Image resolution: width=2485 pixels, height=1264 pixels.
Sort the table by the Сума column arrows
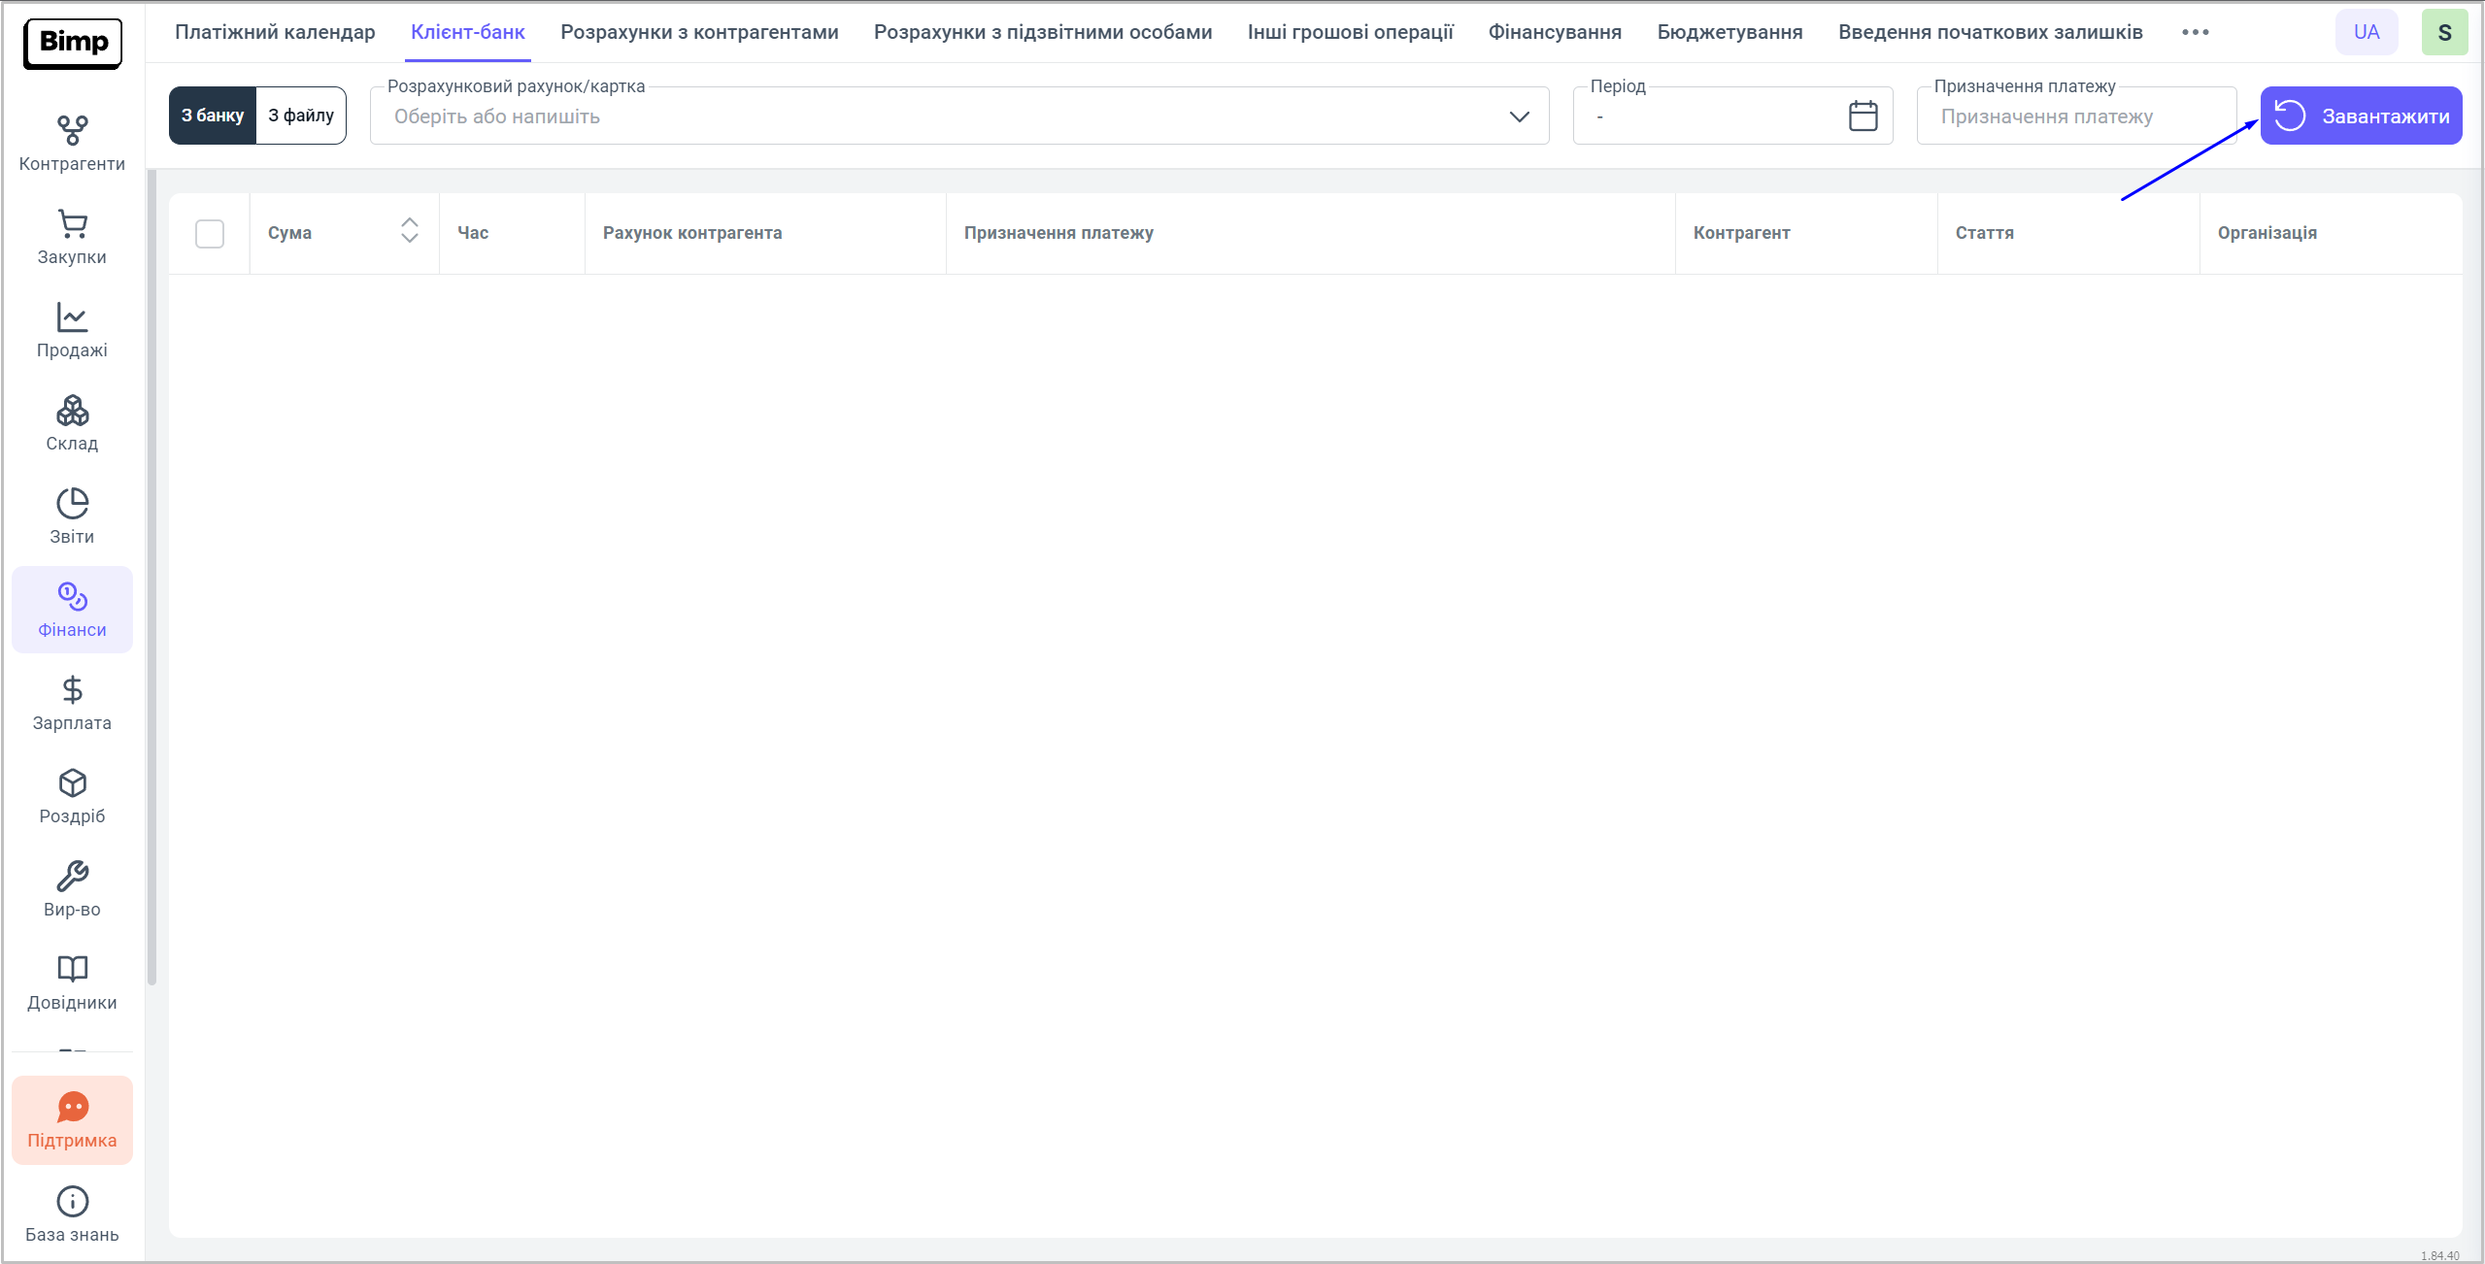(410, 230)
